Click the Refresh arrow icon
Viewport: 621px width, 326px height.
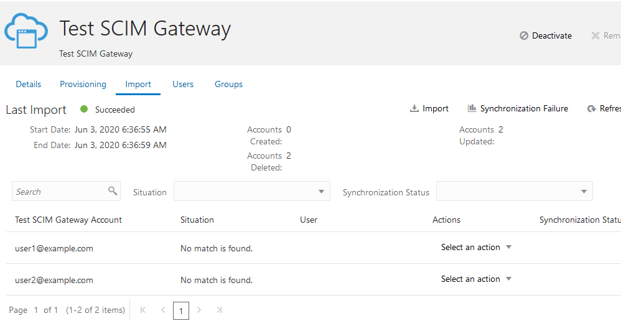point(592,109)
